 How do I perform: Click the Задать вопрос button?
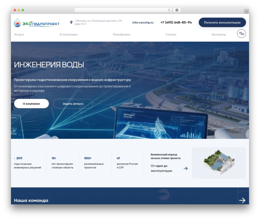[x=73, y=103]
